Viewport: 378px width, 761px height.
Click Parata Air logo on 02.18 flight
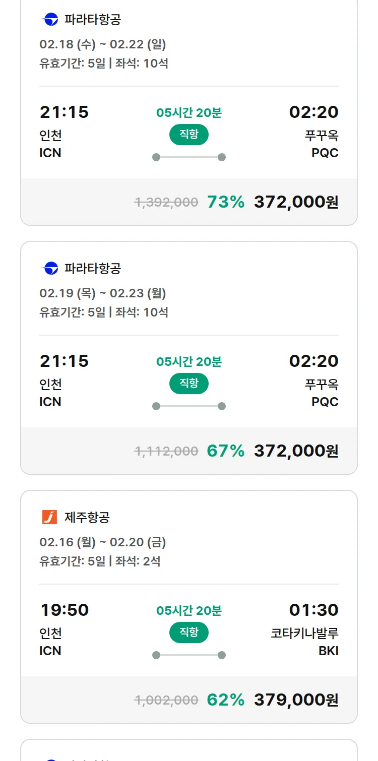point(50,20)
